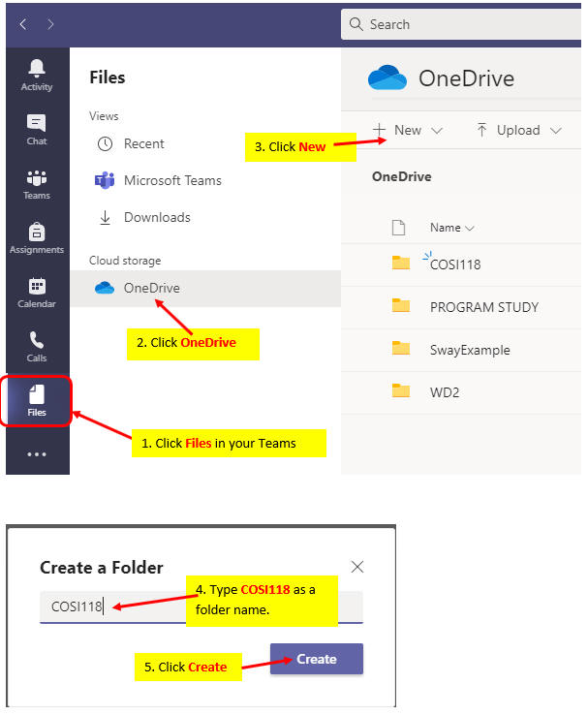Close the Create a Folder dialog

click(357, 567)
